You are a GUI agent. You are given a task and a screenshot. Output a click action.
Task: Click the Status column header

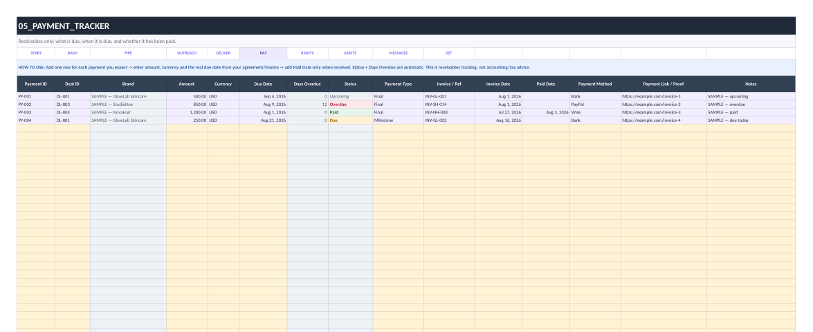351,84
